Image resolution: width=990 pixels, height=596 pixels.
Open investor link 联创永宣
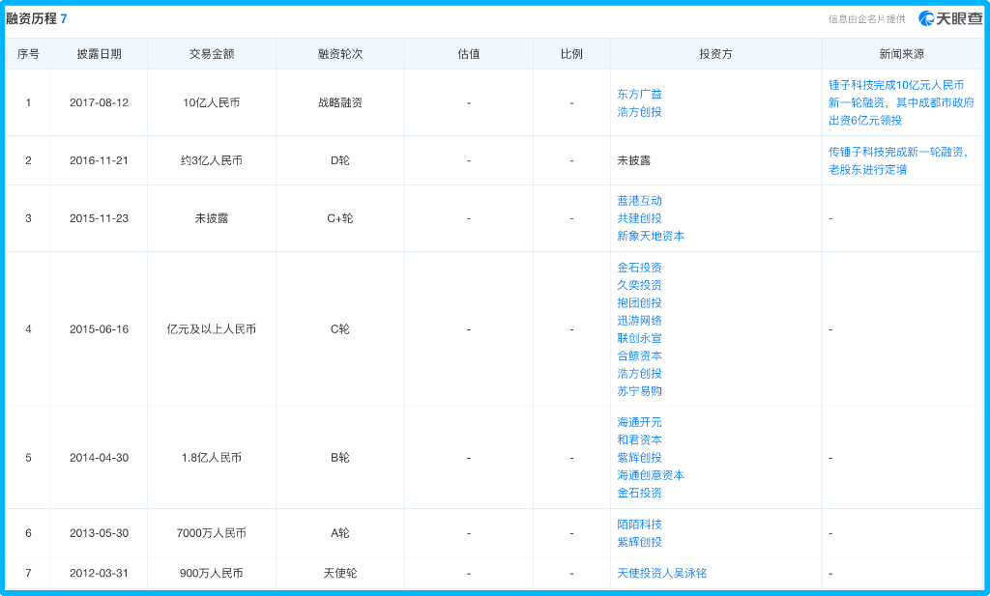click(x=639, y=338)
